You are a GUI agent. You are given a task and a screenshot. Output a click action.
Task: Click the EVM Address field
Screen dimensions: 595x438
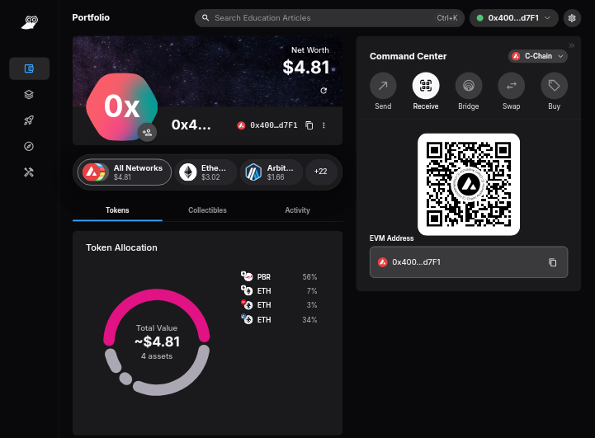click(x=469, y=262)
